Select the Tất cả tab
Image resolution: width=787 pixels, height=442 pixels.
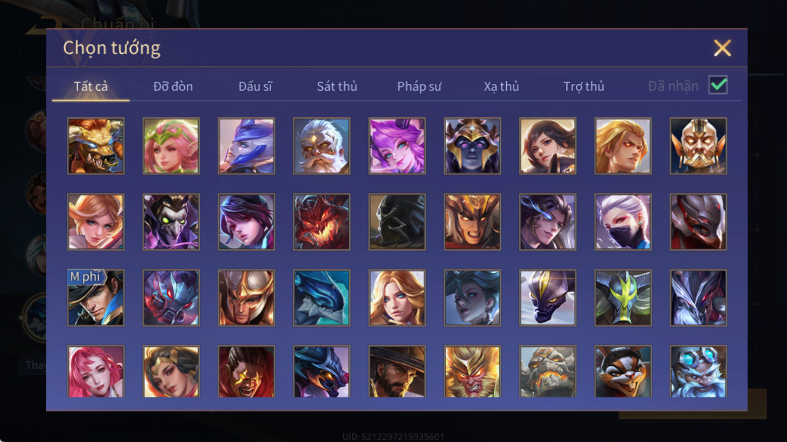(91, 86)
